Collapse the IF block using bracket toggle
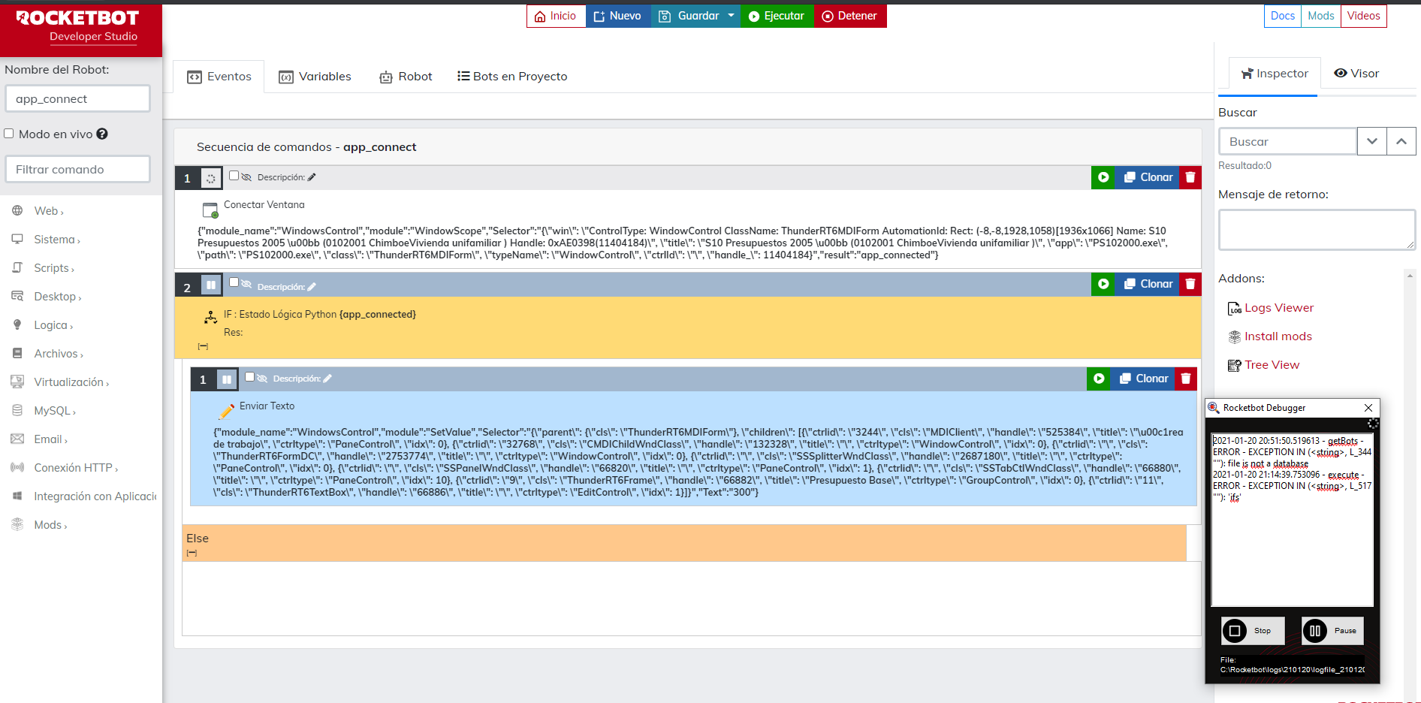The height and width of the screenshot is (703, 1421). pos(203,346)
